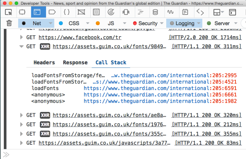Open anonymous frame source at 205:6661
Image resolution: width=246 pixels, height=159 pixels.
(160, 94)
